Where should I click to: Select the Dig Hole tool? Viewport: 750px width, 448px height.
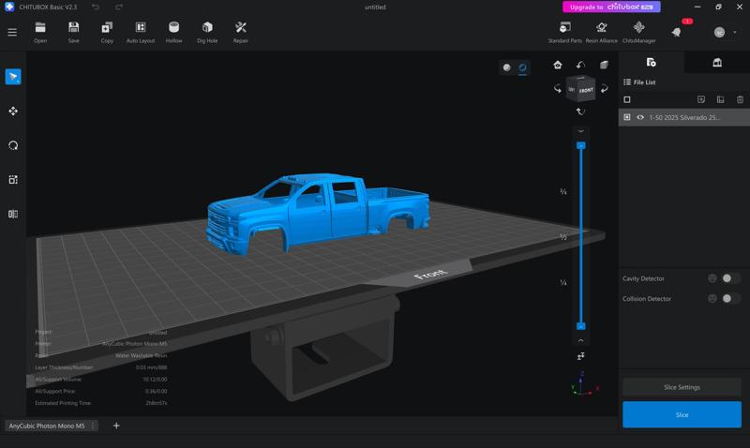click(x=207, y=32)
